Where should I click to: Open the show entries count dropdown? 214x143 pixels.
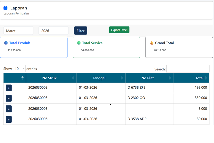pos(19,69)
